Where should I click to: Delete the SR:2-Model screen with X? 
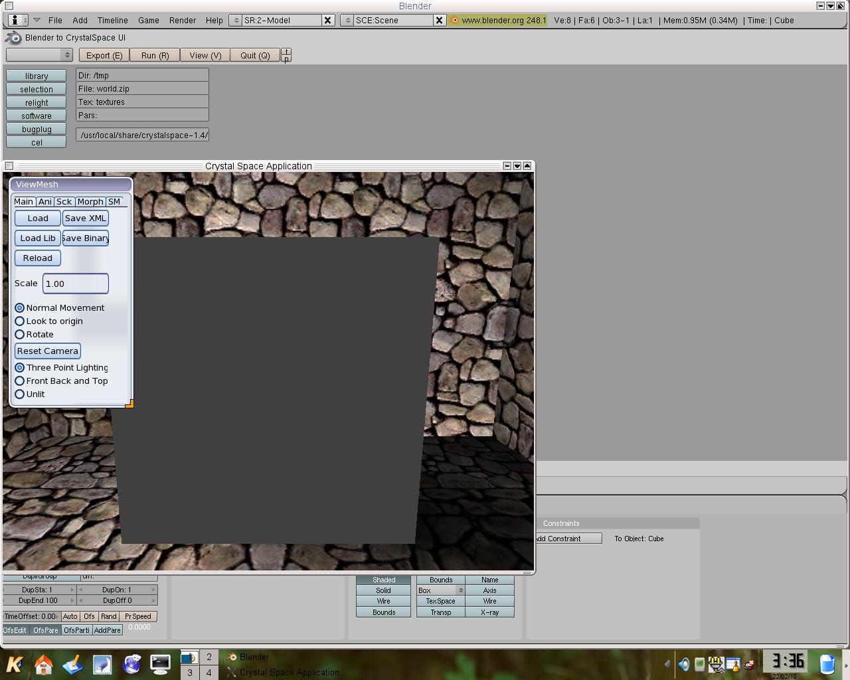327,21
